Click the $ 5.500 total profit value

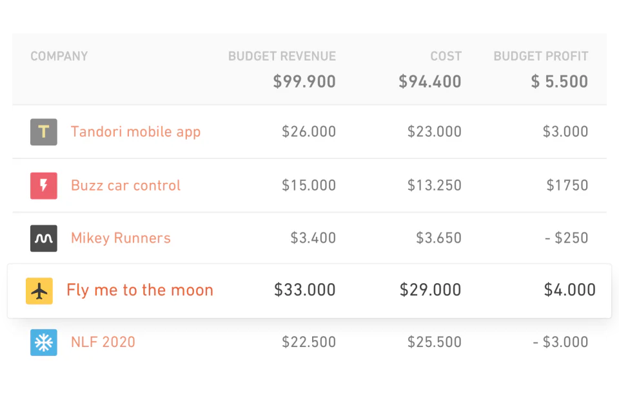560,82
